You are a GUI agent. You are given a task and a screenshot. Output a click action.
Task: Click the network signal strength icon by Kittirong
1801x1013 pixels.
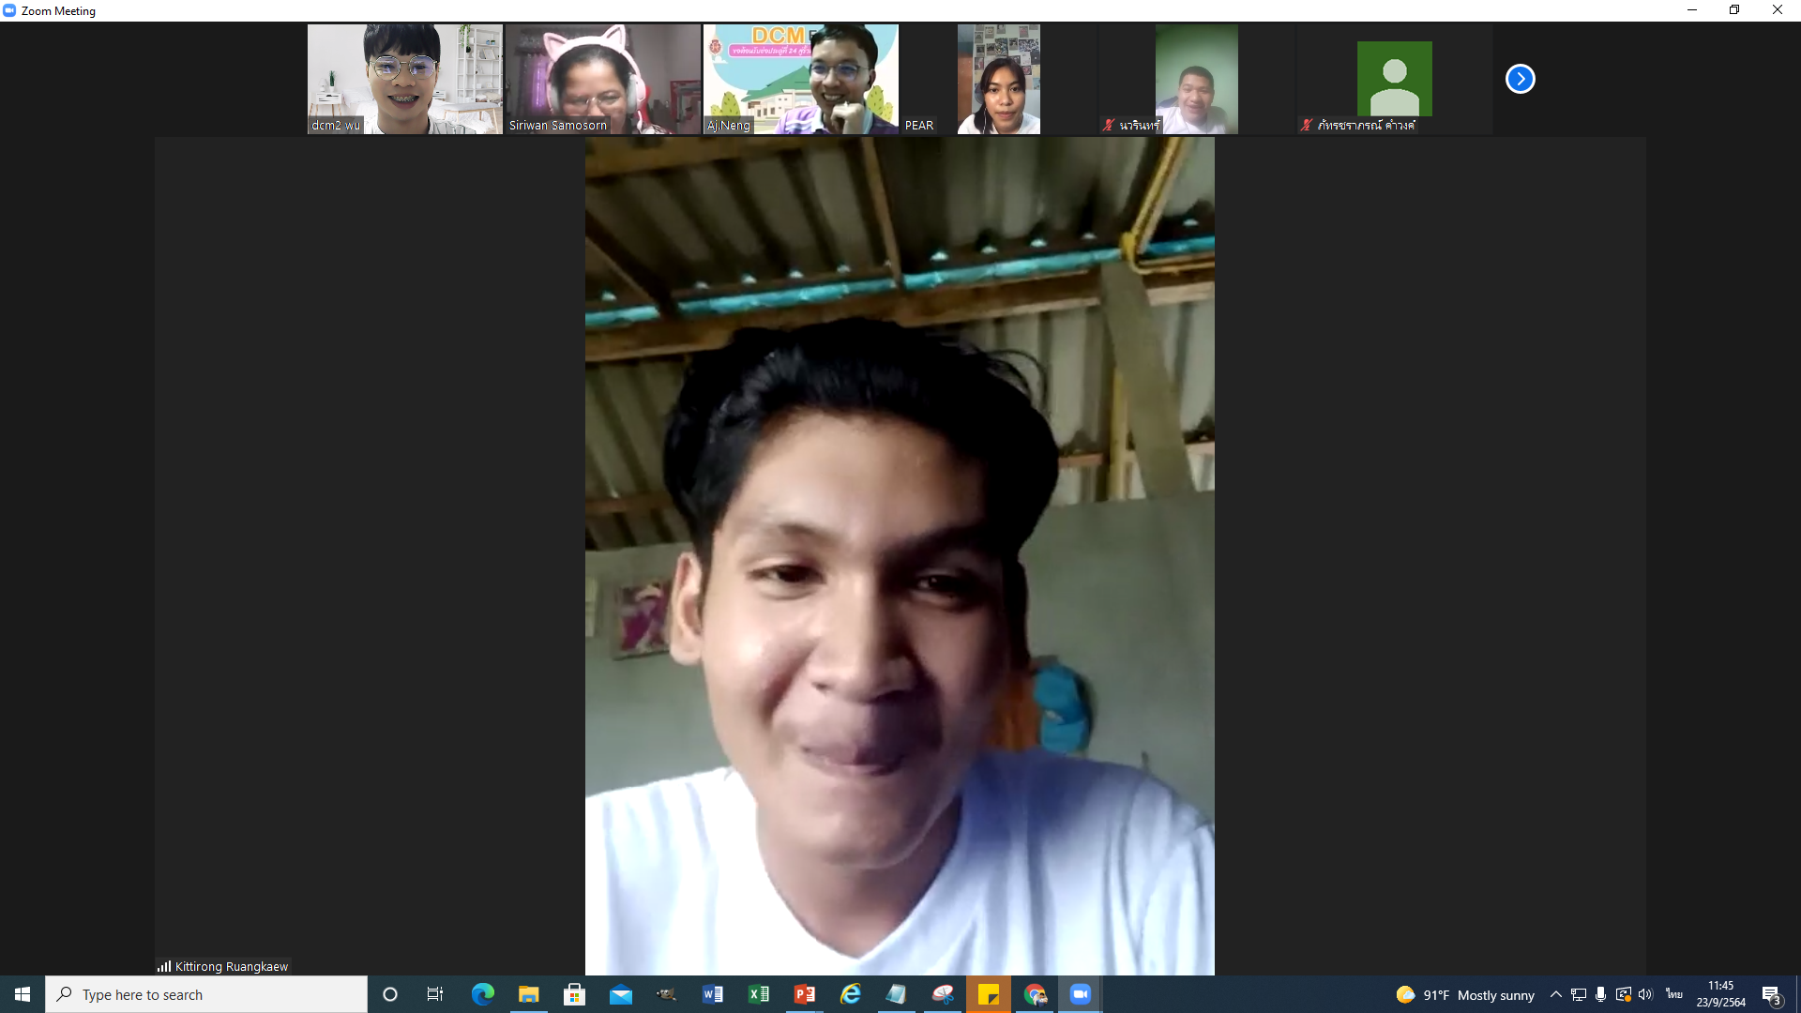point(164,966)
